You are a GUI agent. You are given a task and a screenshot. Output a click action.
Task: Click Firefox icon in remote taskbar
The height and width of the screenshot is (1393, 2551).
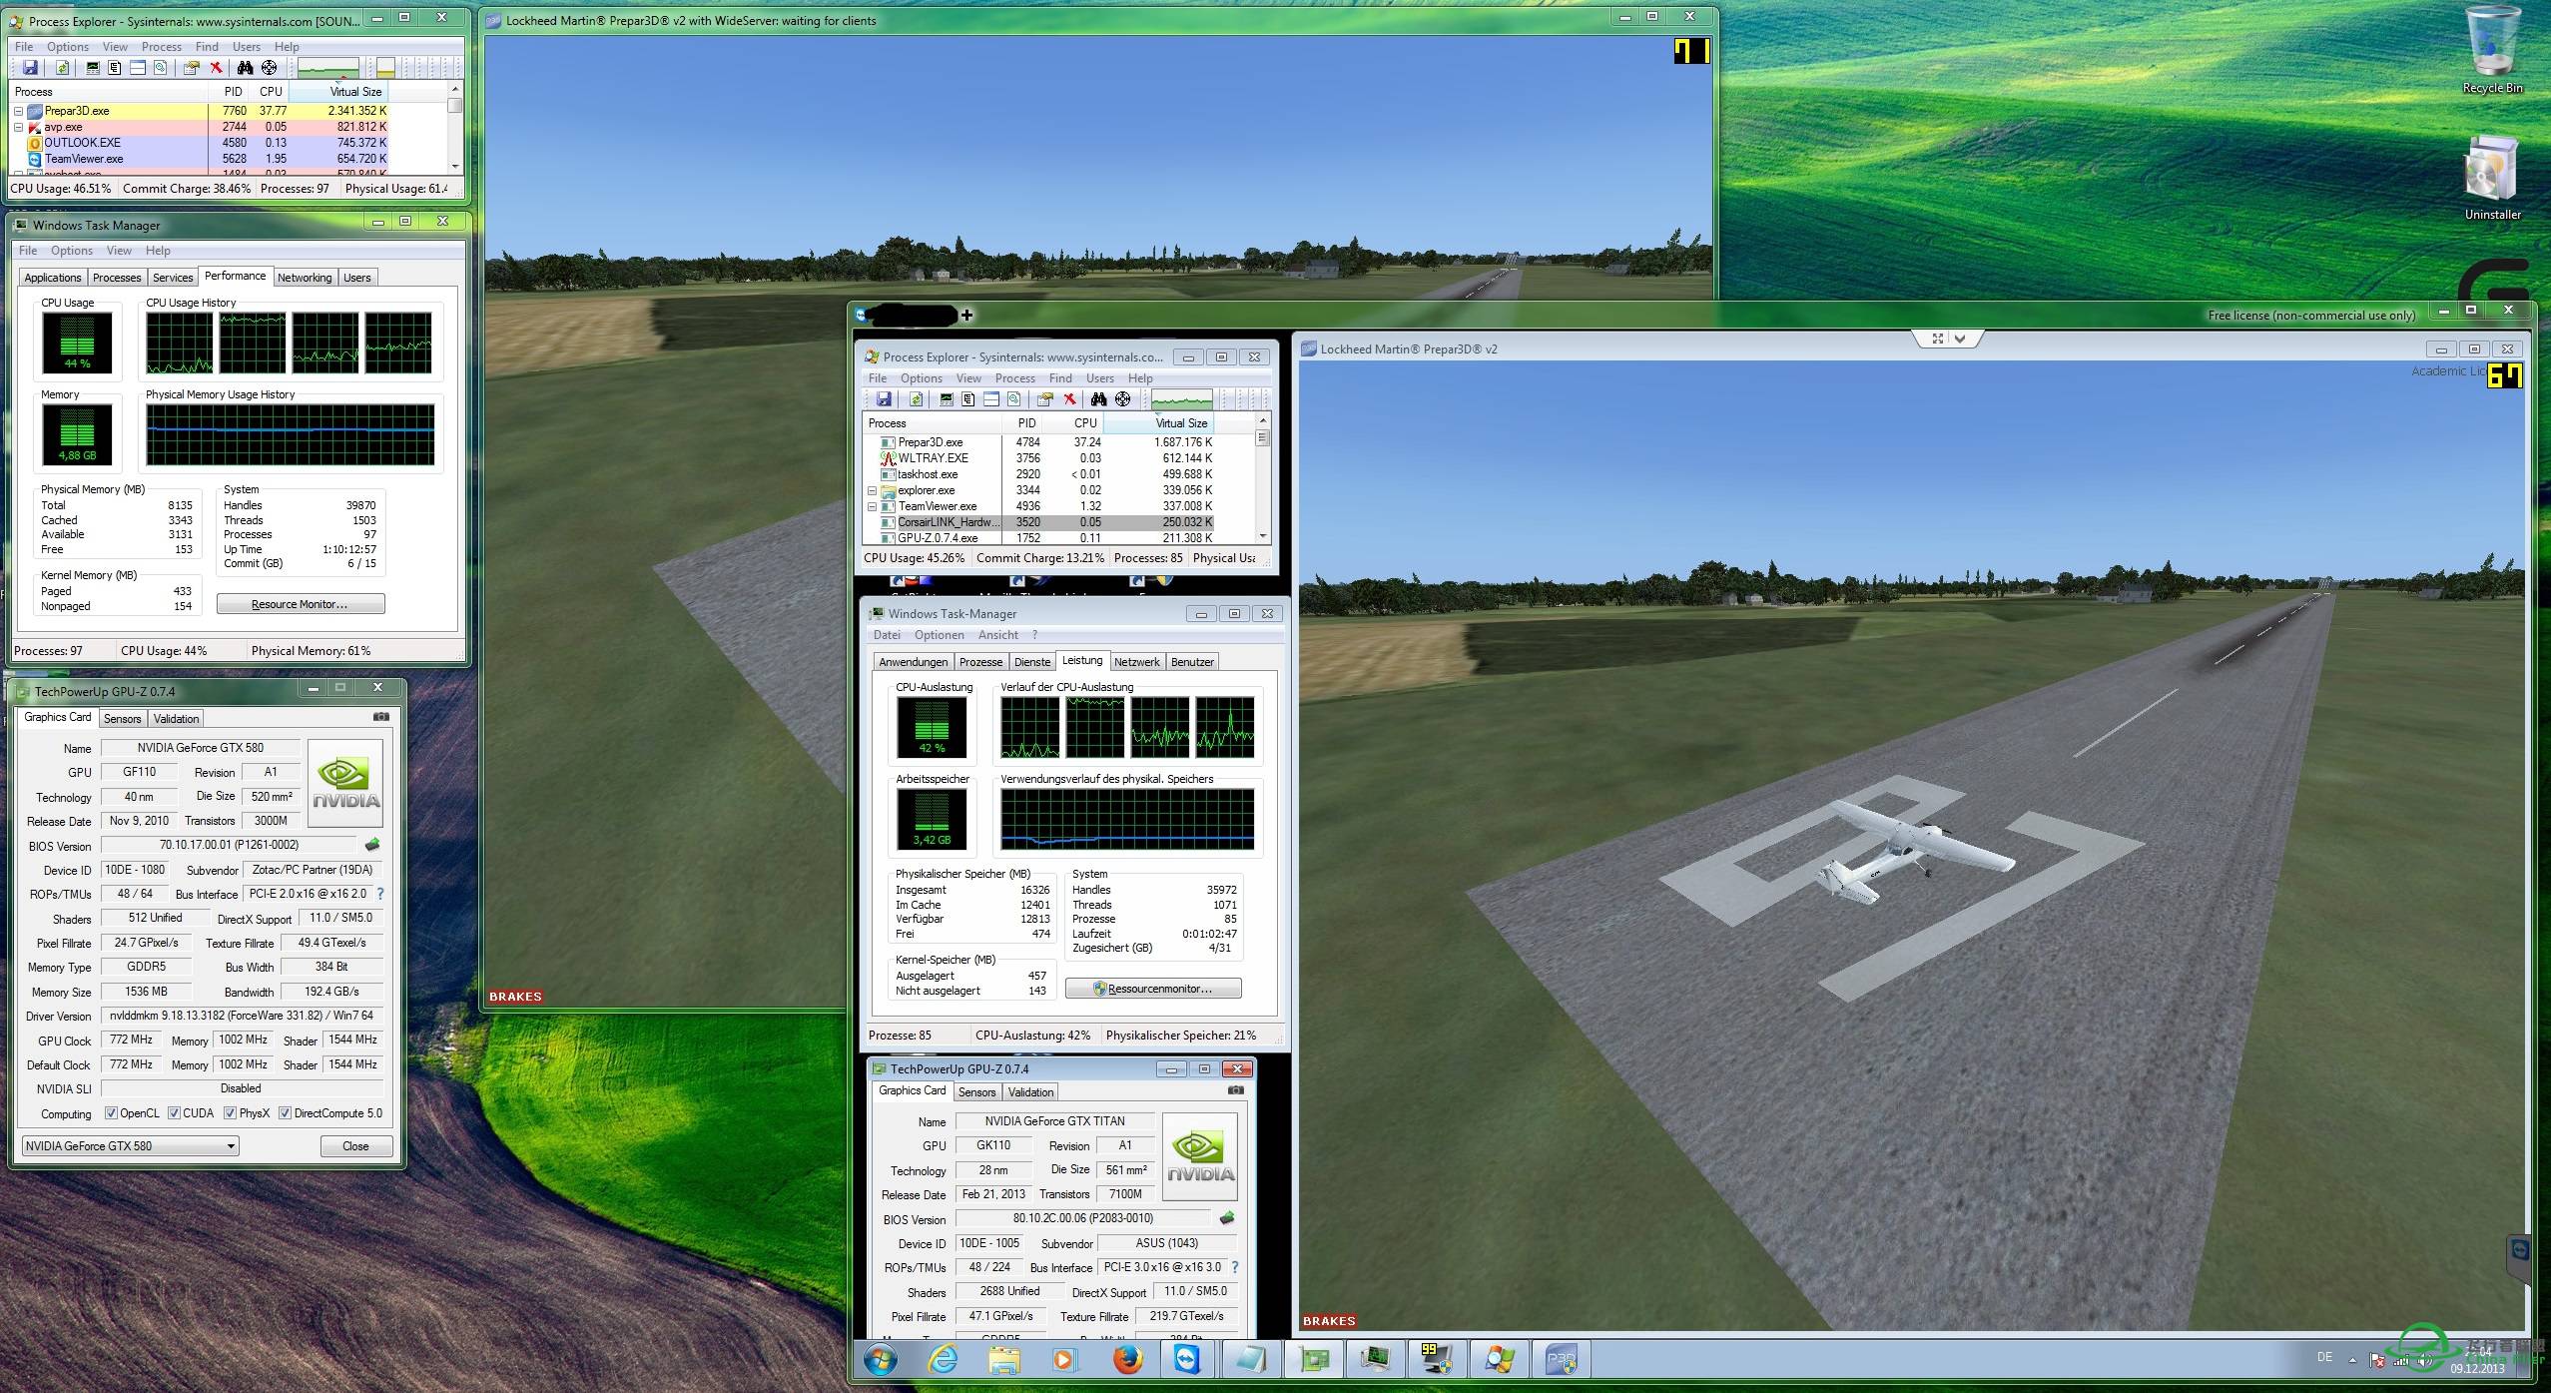[x=1127, y=1360]
